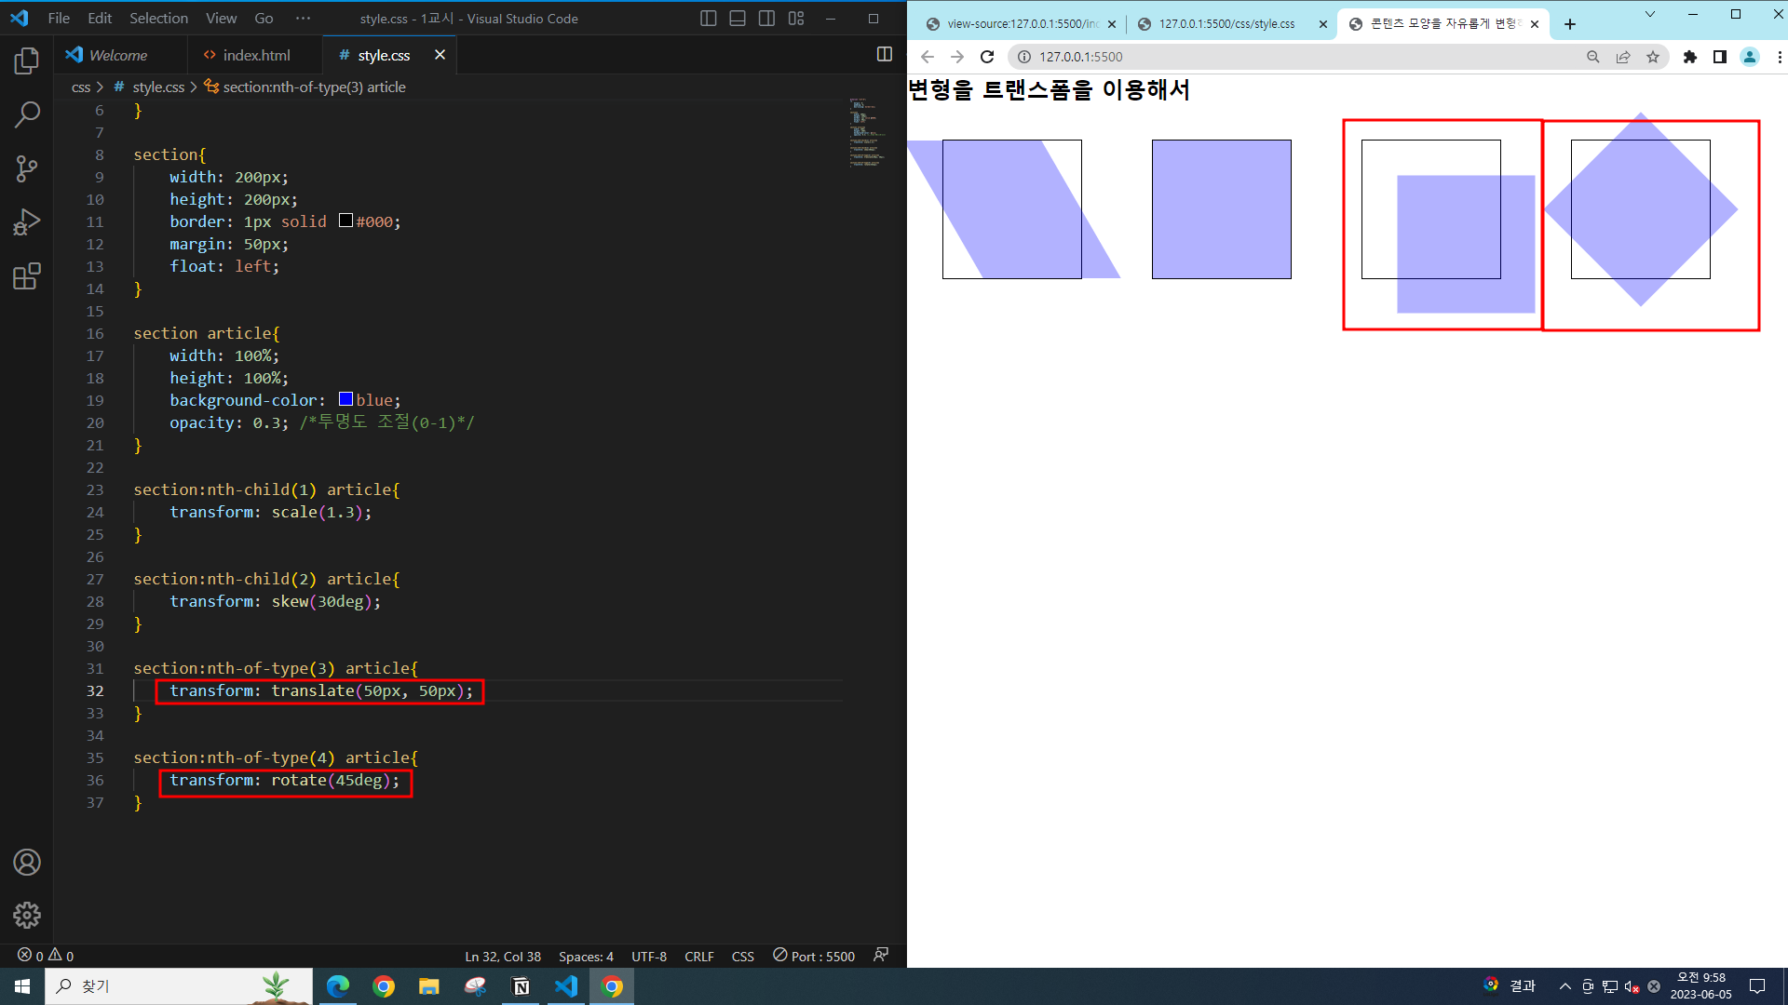Open the Run and Debug view

pyautogui.click(x=27, y=222)
